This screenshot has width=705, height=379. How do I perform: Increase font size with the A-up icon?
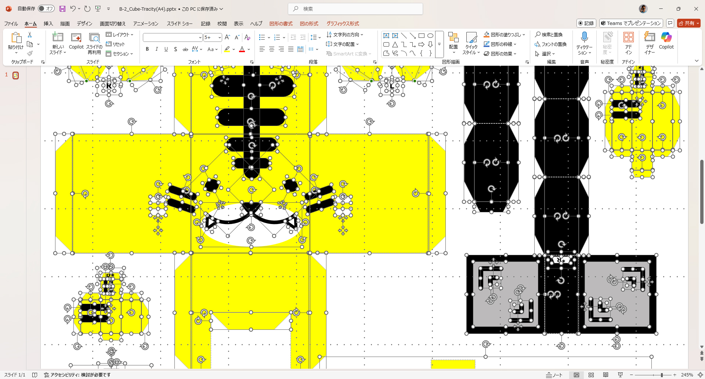click(227, 37)
